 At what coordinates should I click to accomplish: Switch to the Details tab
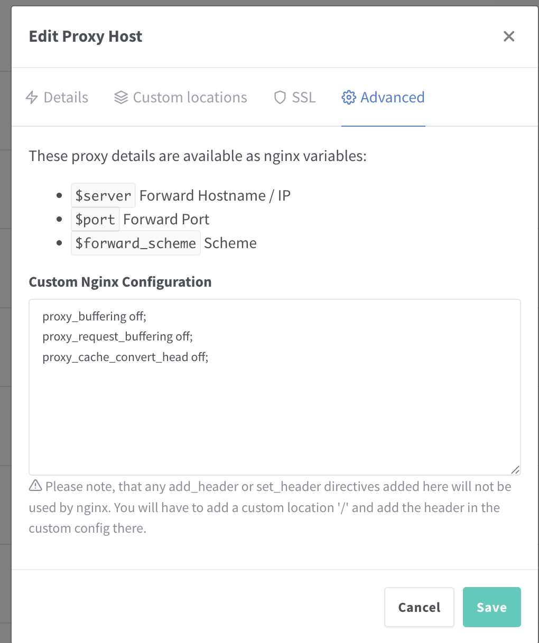66,98
